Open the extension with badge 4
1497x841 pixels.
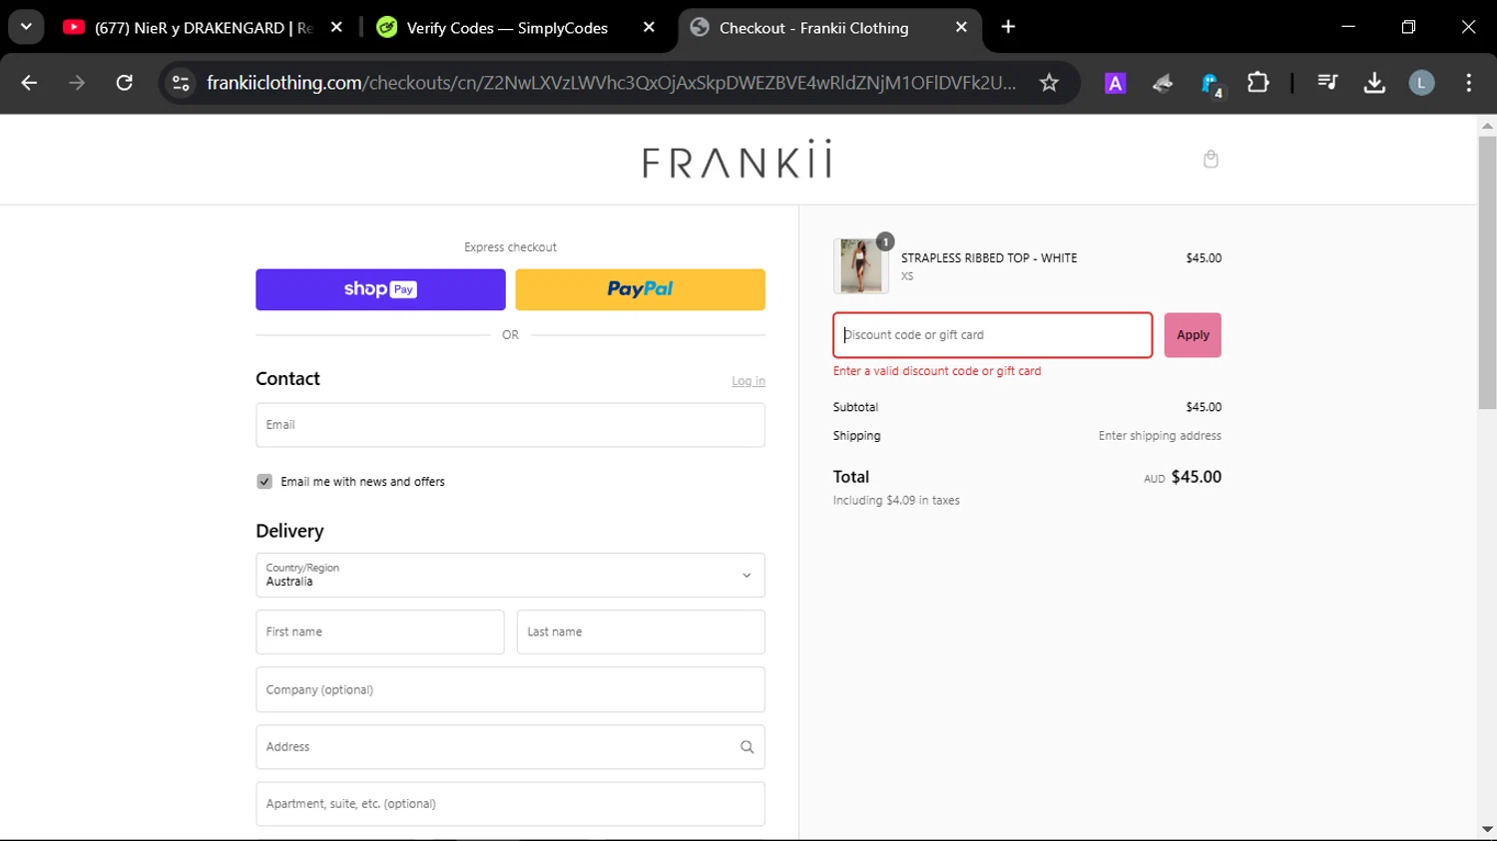click(x=1211, y=84)
